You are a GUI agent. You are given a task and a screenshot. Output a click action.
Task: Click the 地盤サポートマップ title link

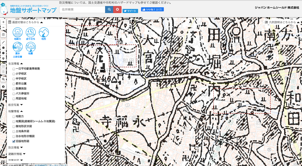(x=33, y=10)
